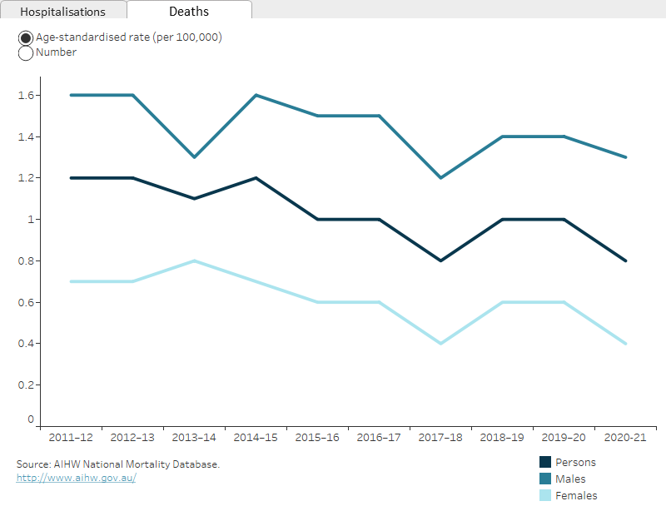The image size is (666, 516).
Task: Click the Persons legend color swatch
Action: tap(544, 462)
